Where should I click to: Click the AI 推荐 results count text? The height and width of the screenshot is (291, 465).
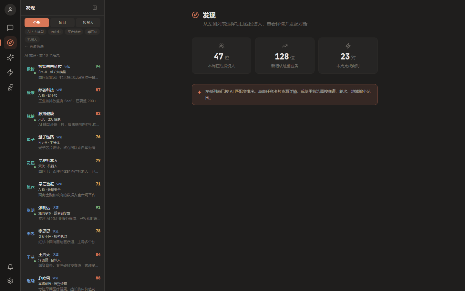(42, 55)
